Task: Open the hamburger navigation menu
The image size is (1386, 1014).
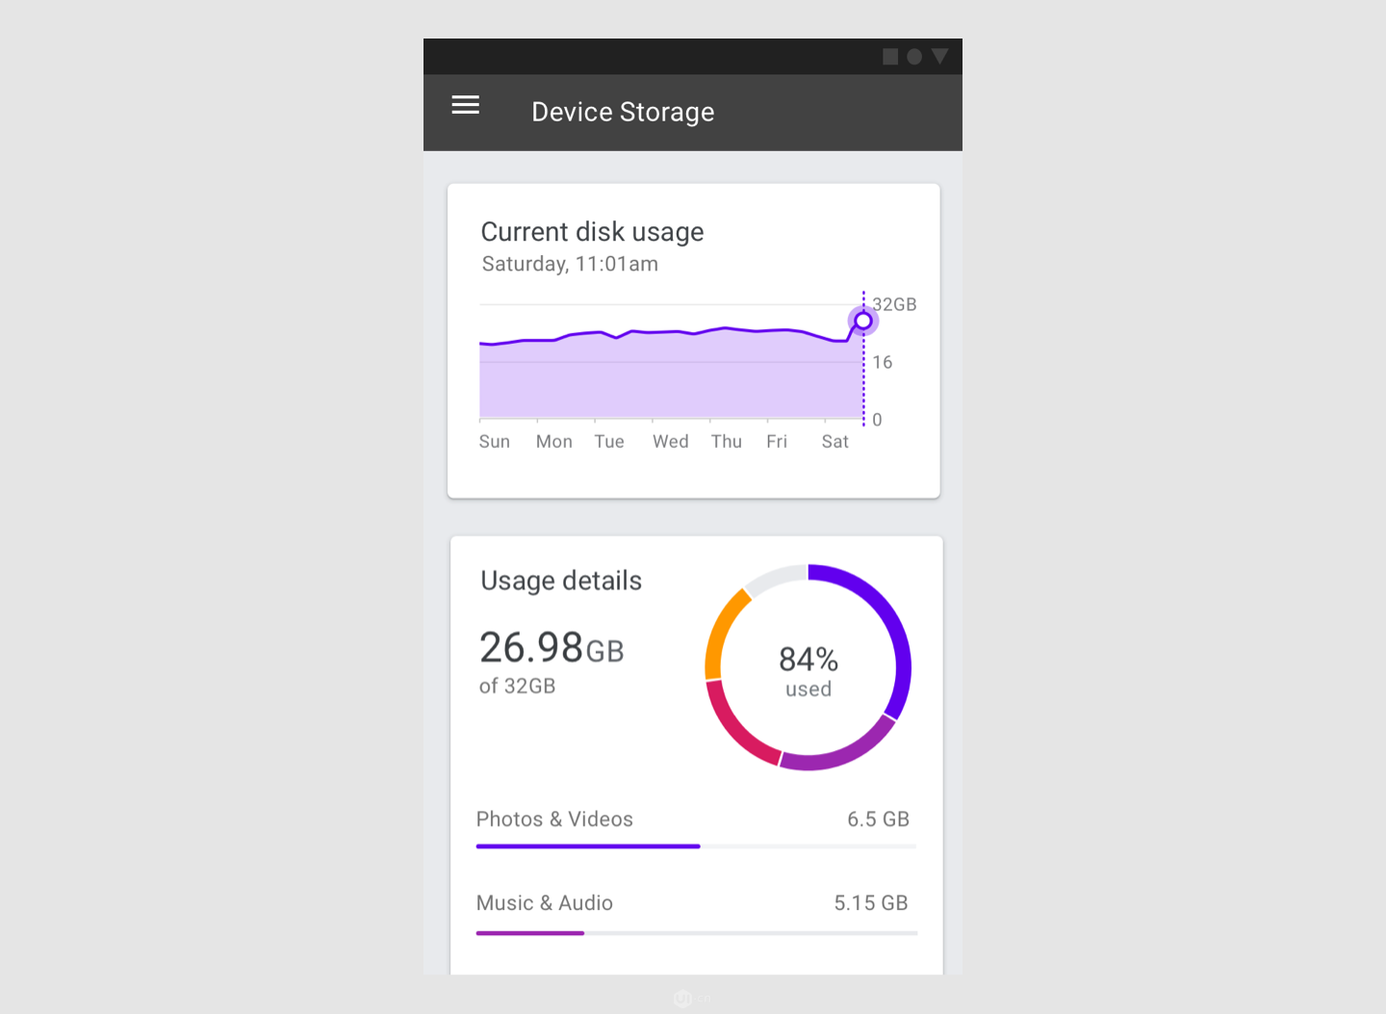Action: 466,105
